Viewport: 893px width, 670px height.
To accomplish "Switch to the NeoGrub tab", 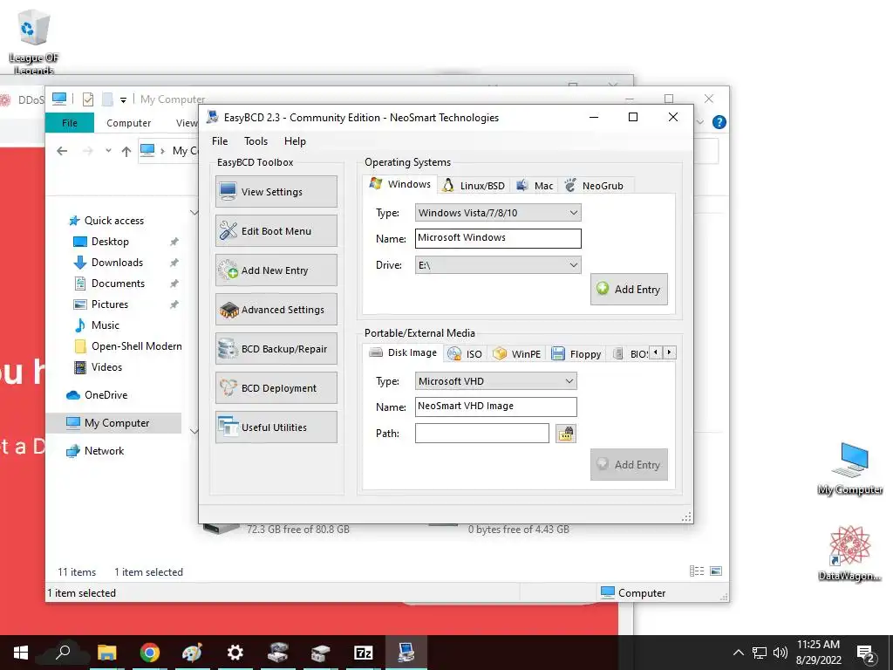I will pos(595,186).
